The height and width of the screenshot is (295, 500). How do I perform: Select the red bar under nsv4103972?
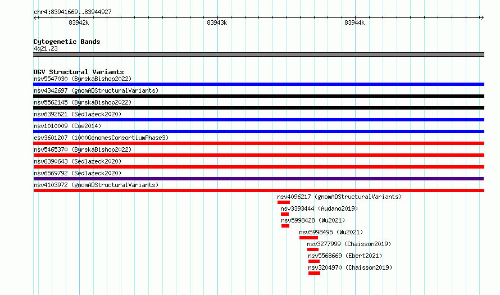(258, 190)
